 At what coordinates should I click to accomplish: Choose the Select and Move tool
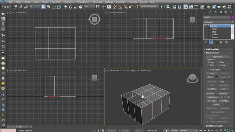[65, 7]
